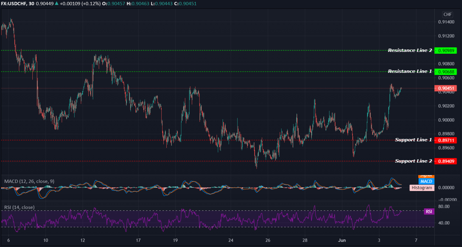This screenshot has width=462, height=247.
Task: Click the 80.00 RSI scale value
Action: point(444,206)
